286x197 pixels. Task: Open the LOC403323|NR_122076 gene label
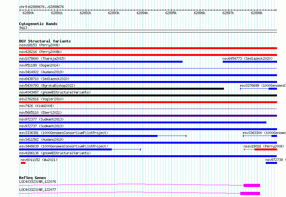(38, 182)
